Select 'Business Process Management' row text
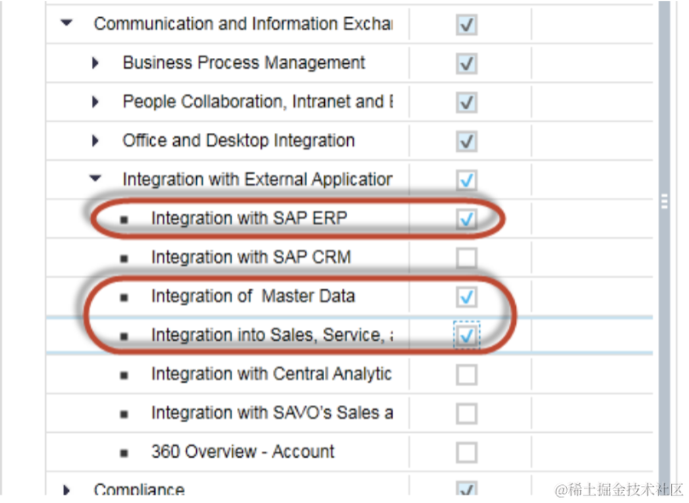 point(244,63)
